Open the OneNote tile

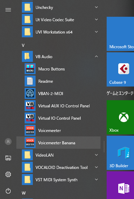click(x=120, y=185)
